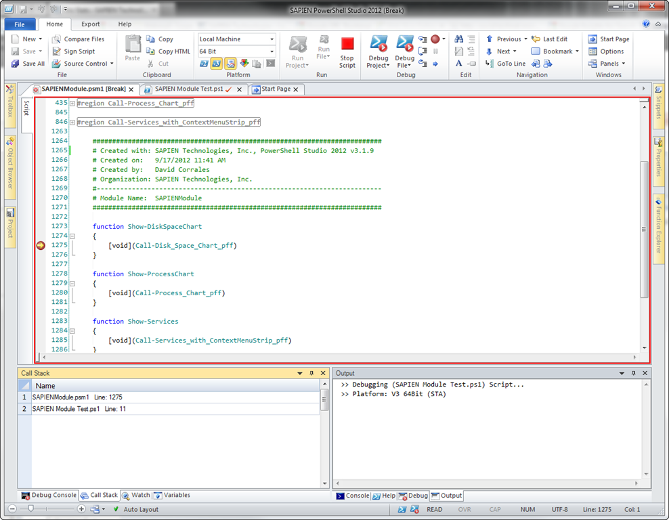Expand the Call-Services_with_ContextMenuStrip_pff region
Image resolution: width=669 pixels, height=520 pixels.
point(72,123)
